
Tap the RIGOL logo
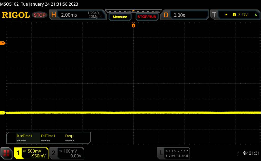(x=16, y=15)
